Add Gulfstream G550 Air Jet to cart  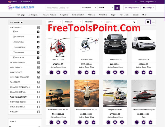[65, 122]
